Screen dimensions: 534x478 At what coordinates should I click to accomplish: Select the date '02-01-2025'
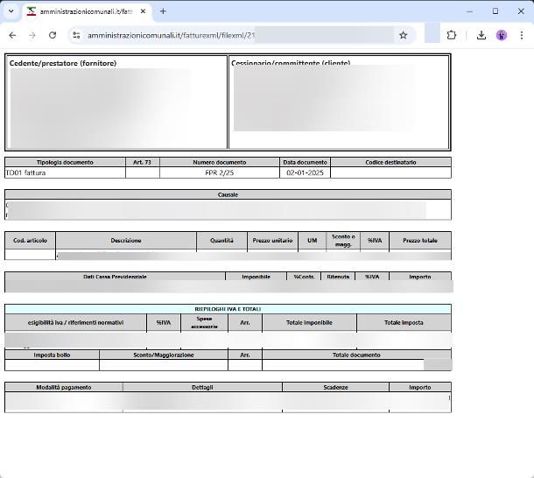tap(305, 172)
